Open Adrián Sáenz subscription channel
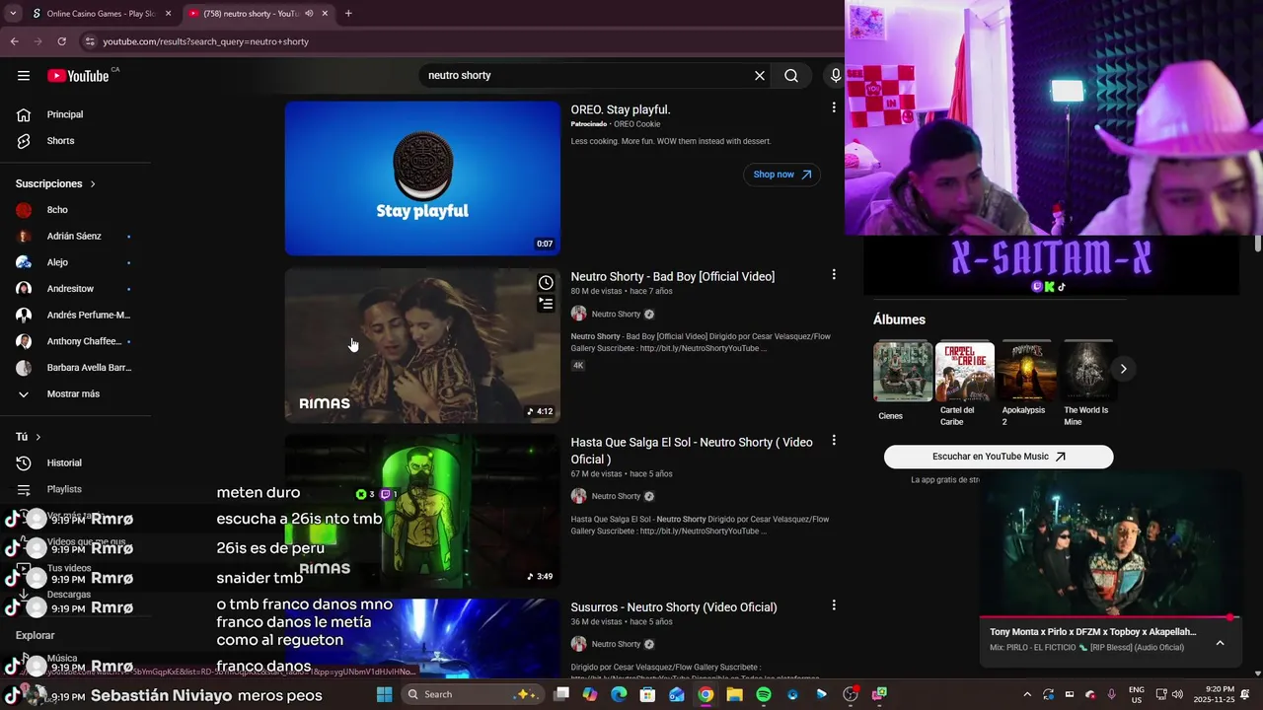This screenshot has width=1263, height=710. click(76, 237)
